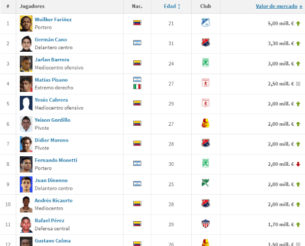This screenshot has height=246, width=305.
Task: Open Andrés Ricaurte player link
Action: (x=53, y=200)
